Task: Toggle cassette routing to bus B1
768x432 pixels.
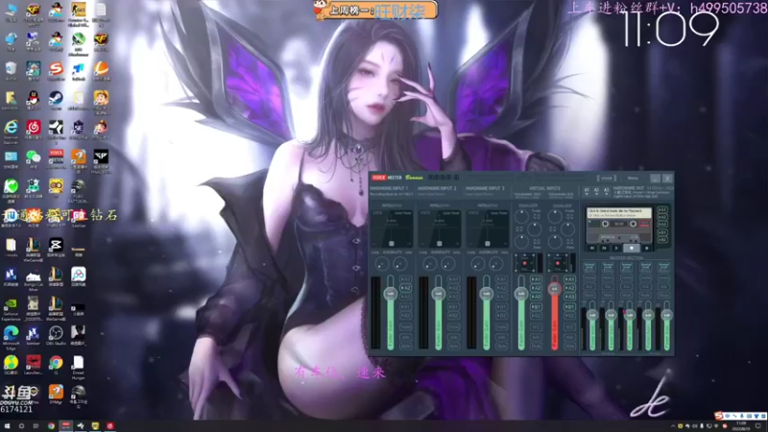Action: point(662,232)
